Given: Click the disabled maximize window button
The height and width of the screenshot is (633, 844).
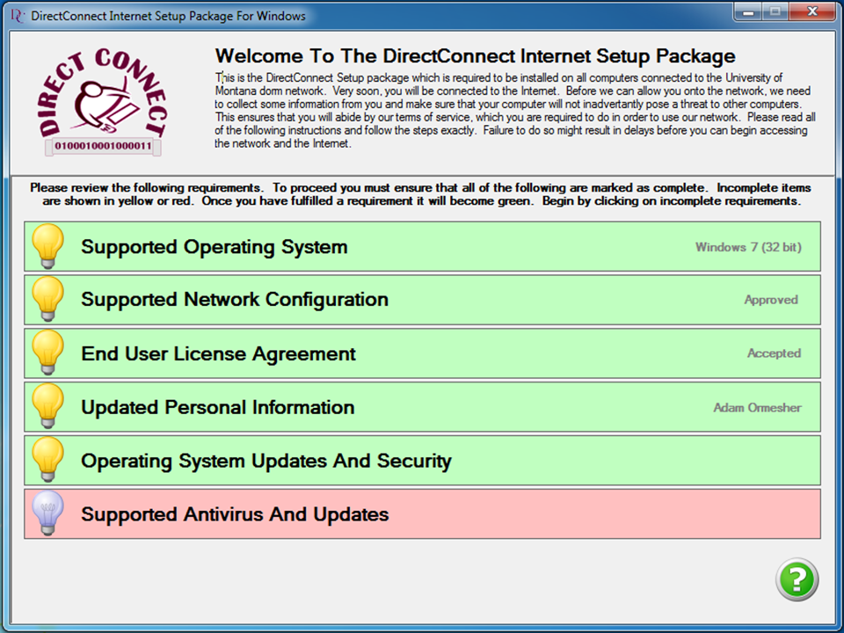Looking at the screenshot, I should pos(775,11).
